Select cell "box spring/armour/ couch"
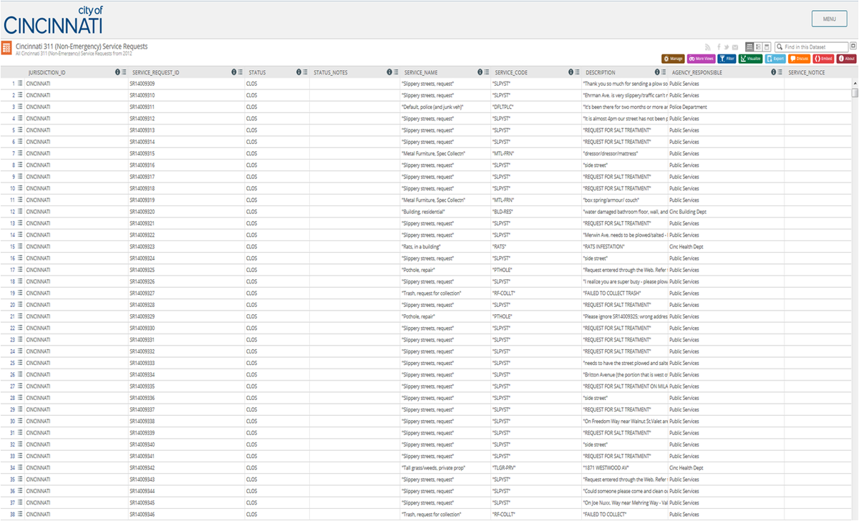859x521 pixels. pos(611,200)
